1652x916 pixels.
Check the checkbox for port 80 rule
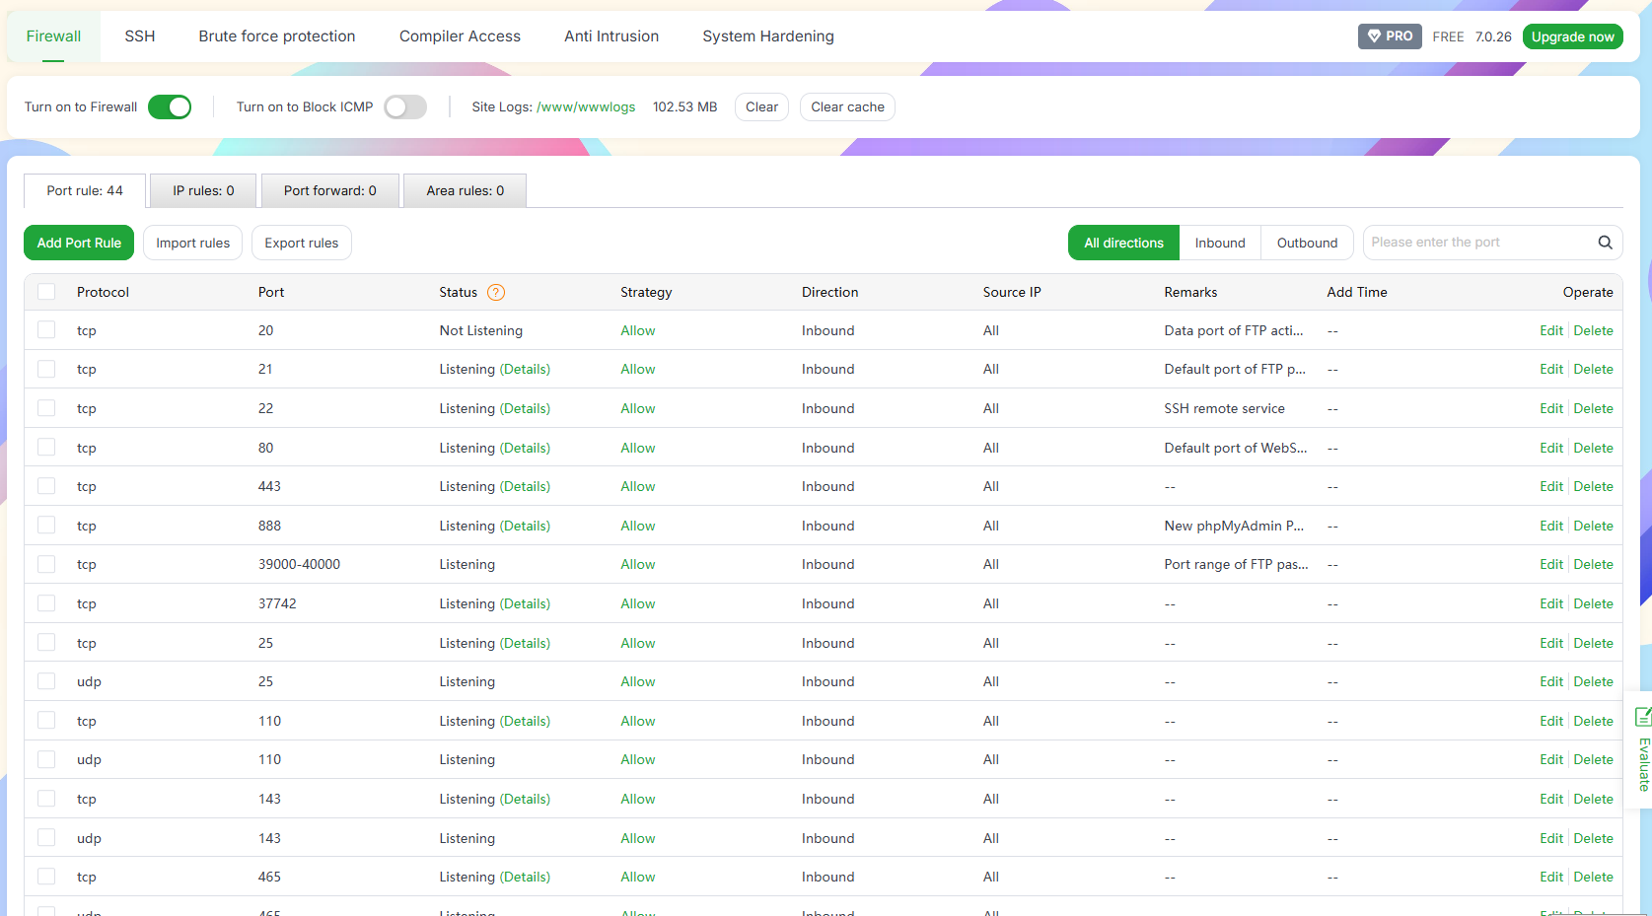click(x=46, y=447)
